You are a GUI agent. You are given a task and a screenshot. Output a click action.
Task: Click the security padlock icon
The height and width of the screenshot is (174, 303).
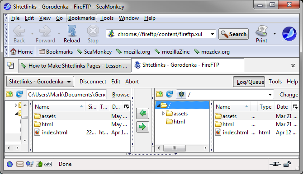click(x=287, y=164)
